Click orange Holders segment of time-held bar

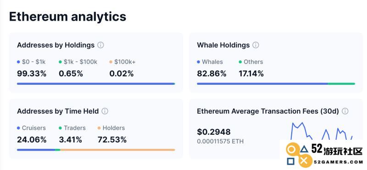[117, 150]
